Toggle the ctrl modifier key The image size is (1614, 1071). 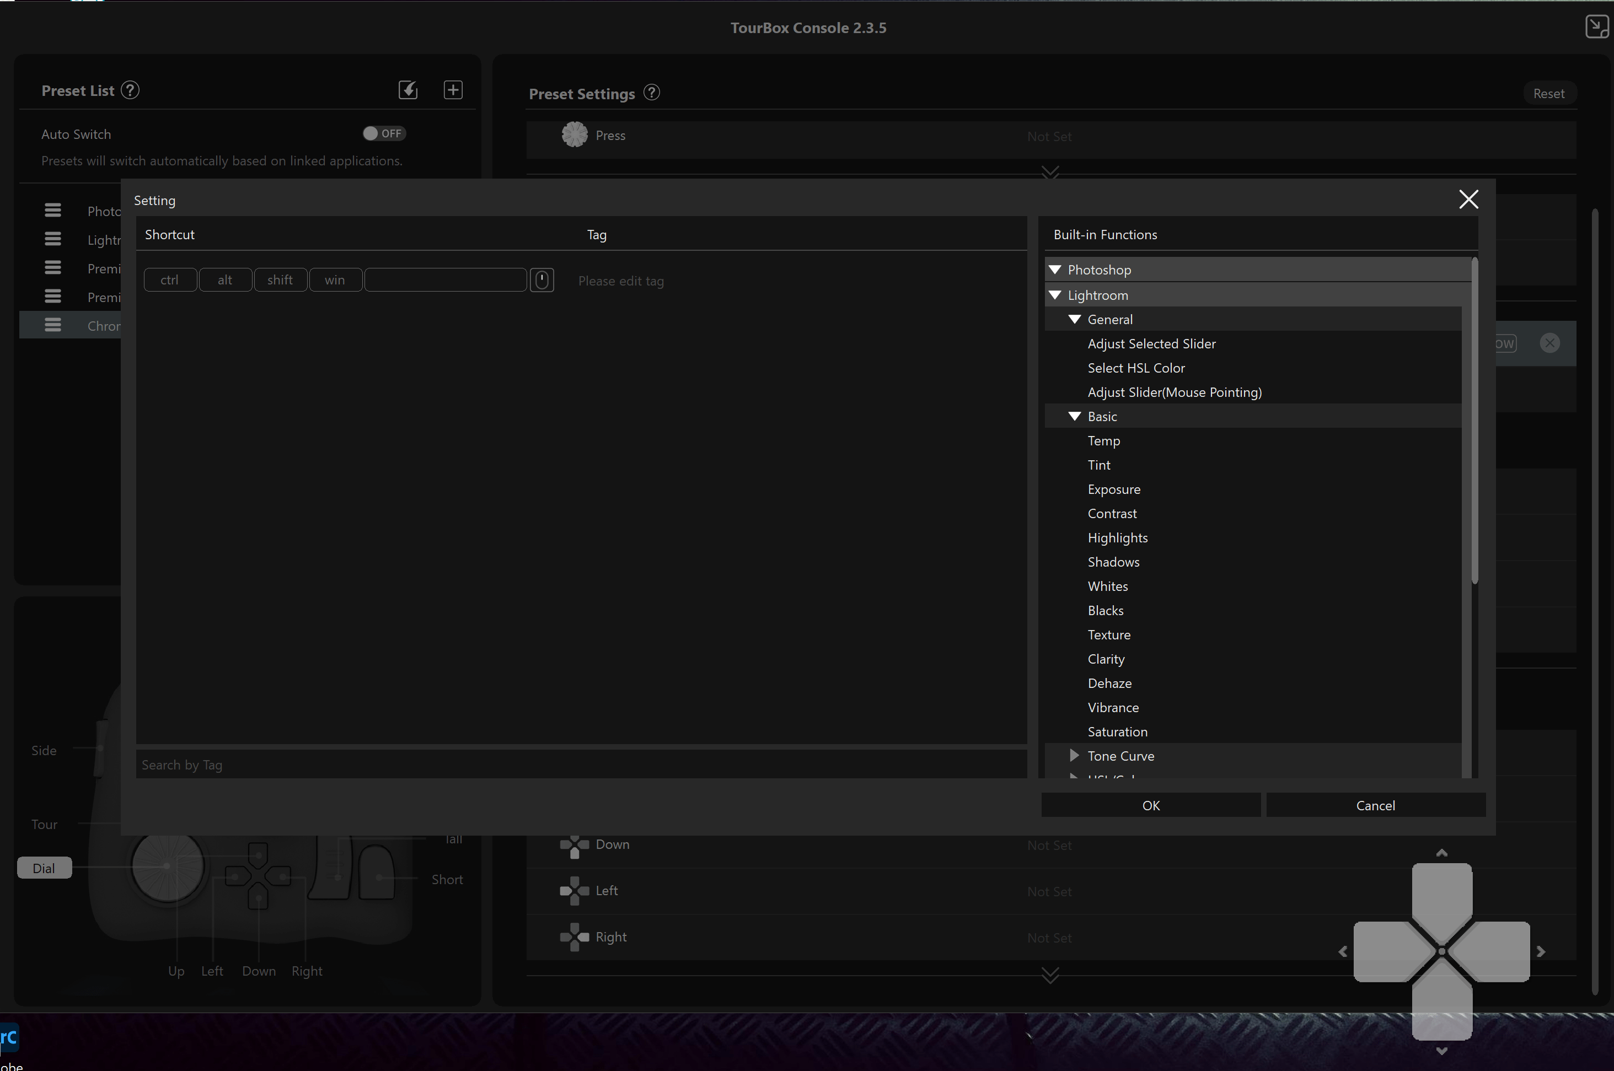(x=170, y=280)
